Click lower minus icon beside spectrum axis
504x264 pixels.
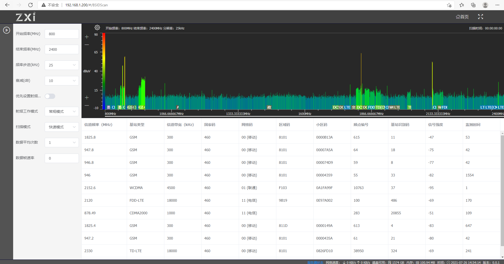[x=87, y=105]
